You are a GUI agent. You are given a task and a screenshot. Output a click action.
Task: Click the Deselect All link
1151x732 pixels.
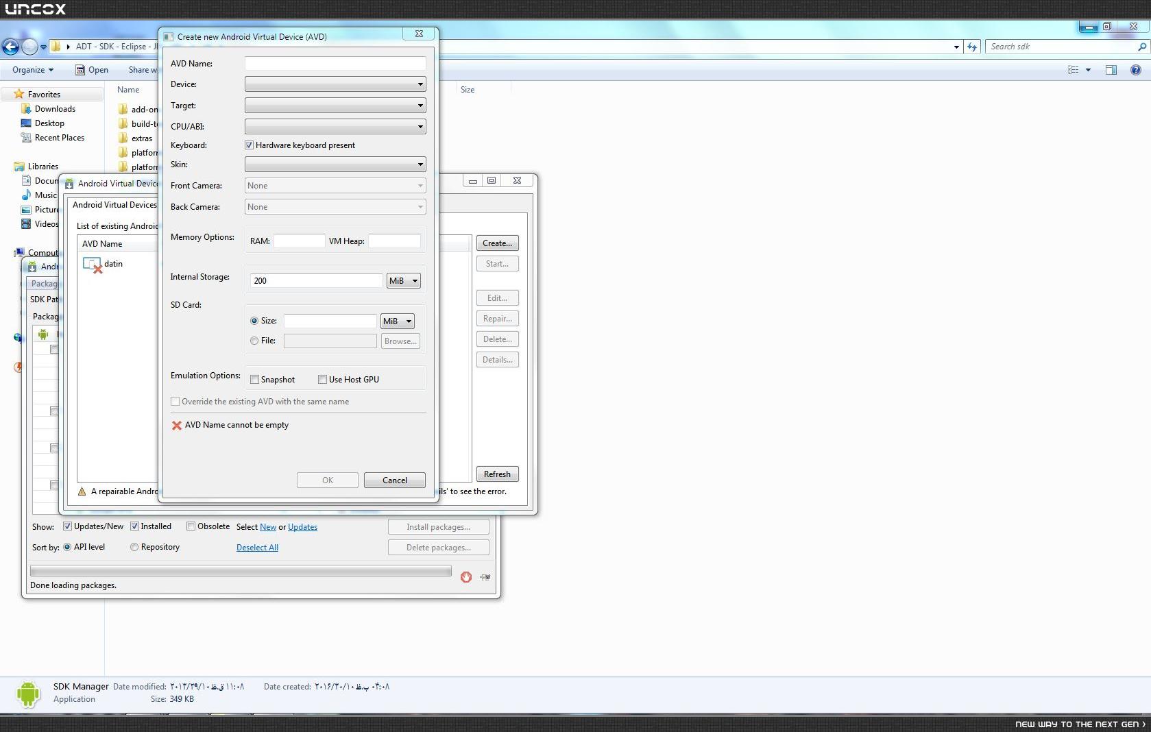click(257, 548)
